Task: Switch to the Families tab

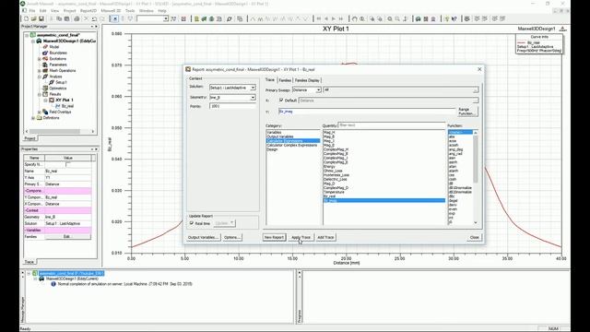Action: tap(285, 80)
